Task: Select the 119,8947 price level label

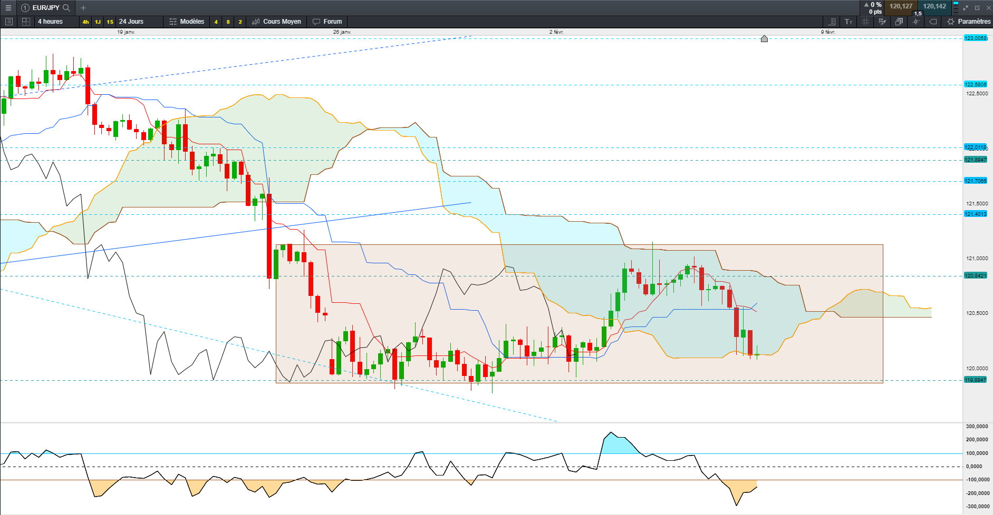Action: point(975,380)
